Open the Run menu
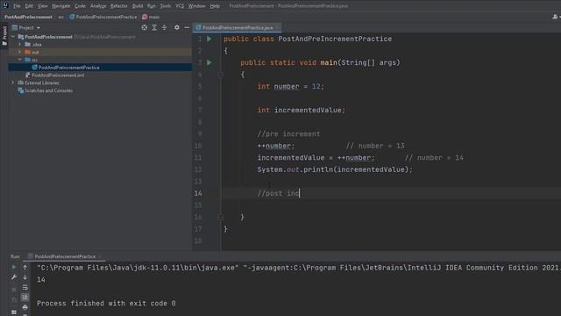 click(x=152, y=6)
